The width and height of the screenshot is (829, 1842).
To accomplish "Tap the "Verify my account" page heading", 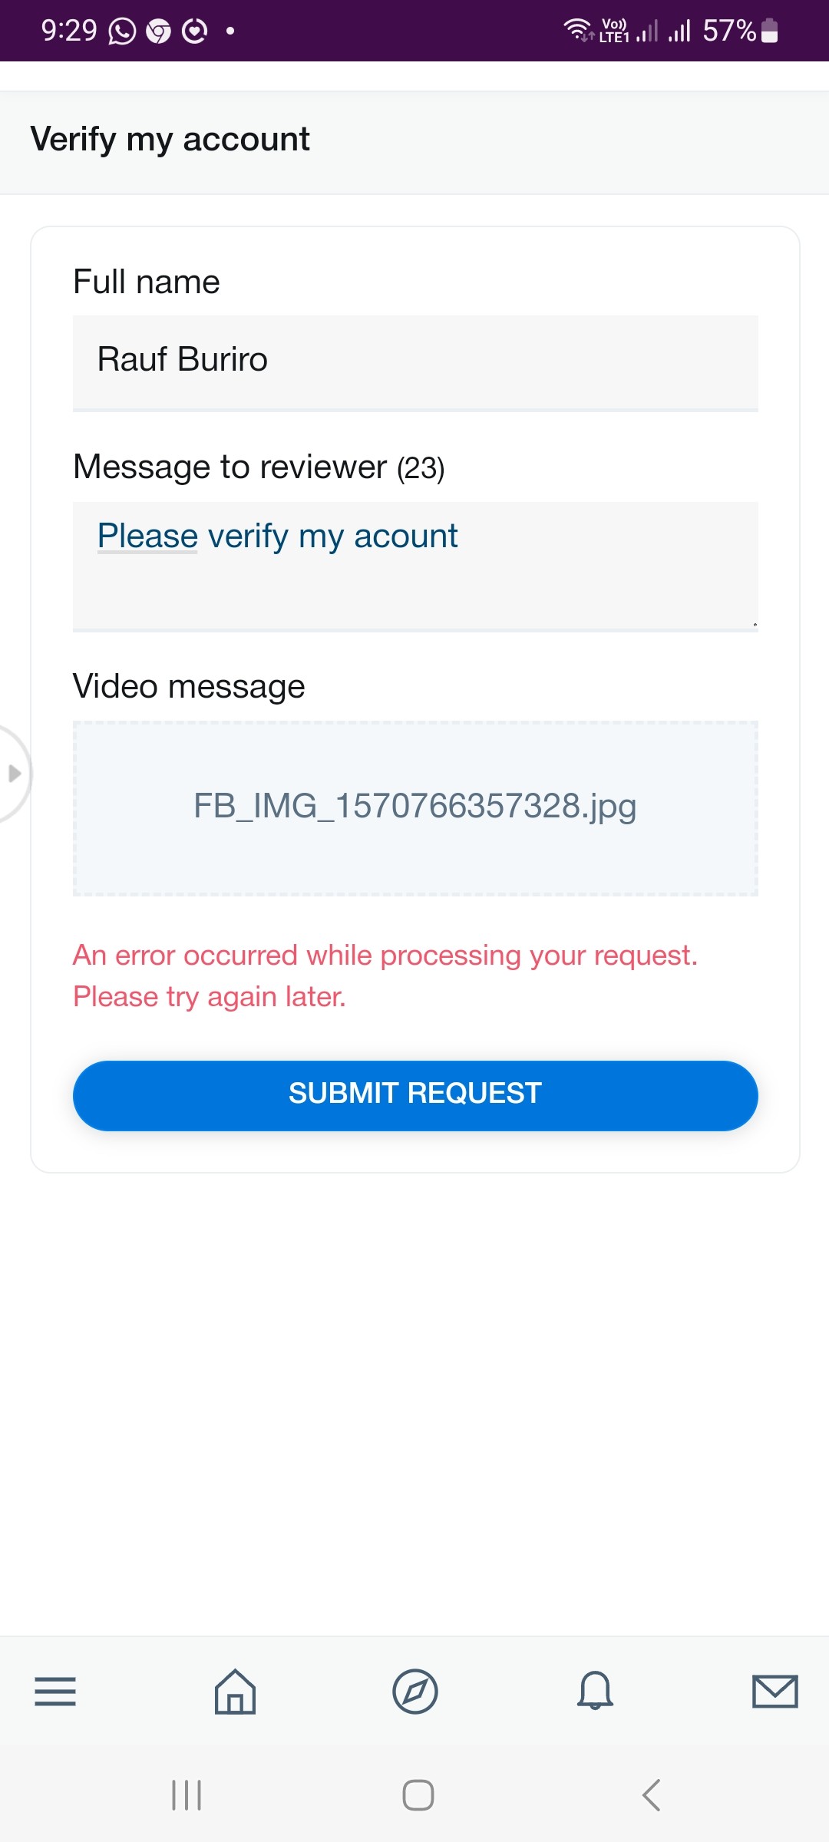I will pyautogui.click(x=170, y=140).
